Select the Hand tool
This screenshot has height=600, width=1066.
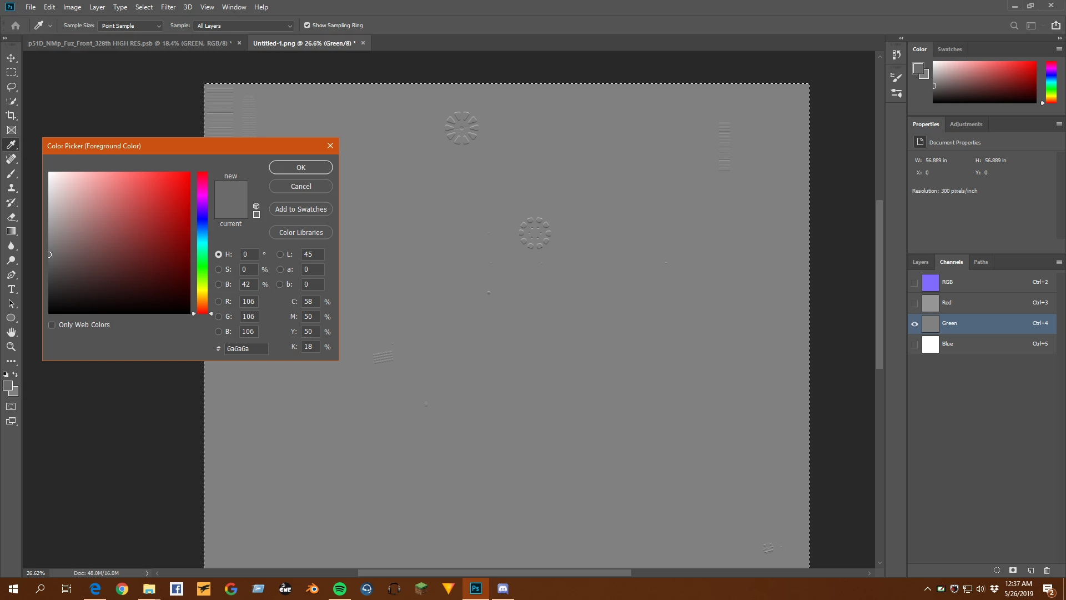[x=11, y=332]
